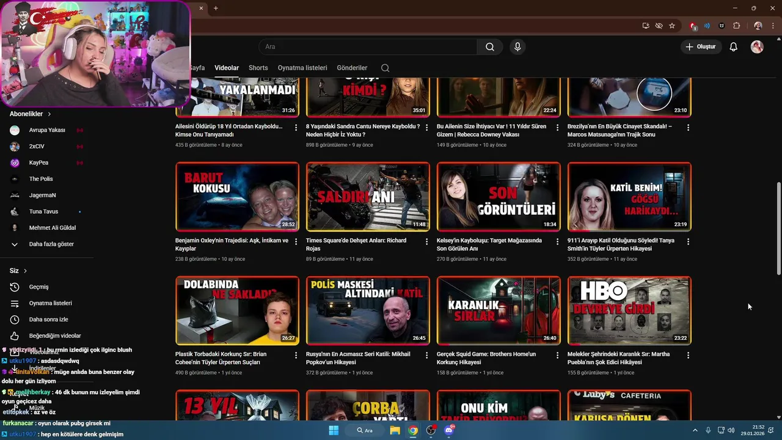Open options menu for Mikhail Popkov video
782x440 pixels.
pyautogui.click(x=426, y=355)
